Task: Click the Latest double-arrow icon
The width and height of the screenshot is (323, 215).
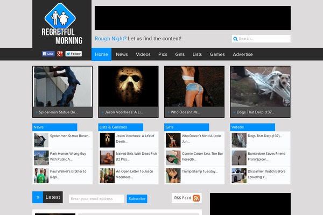Action: click(38, 197)
